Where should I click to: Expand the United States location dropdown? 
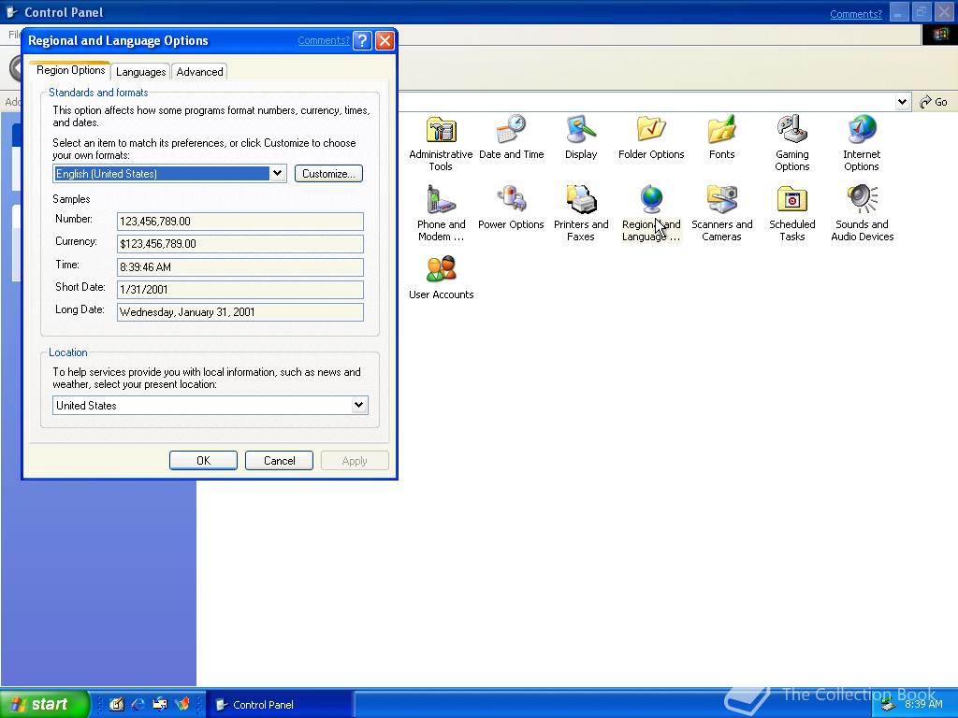(x=359, y=405)
